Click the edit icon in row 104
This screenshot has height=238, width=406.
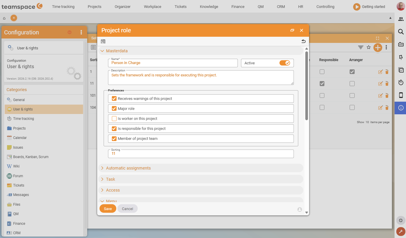(380, 108)
